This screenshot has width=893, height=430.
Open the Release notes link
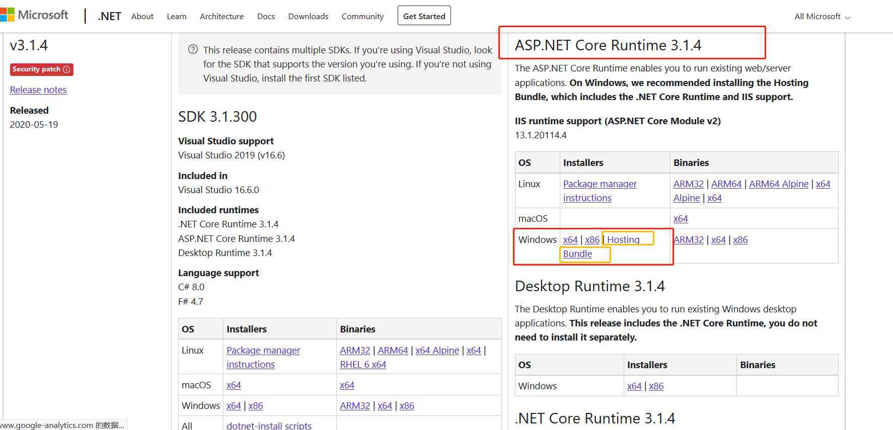pyautogui.click(x=38, y=90)
